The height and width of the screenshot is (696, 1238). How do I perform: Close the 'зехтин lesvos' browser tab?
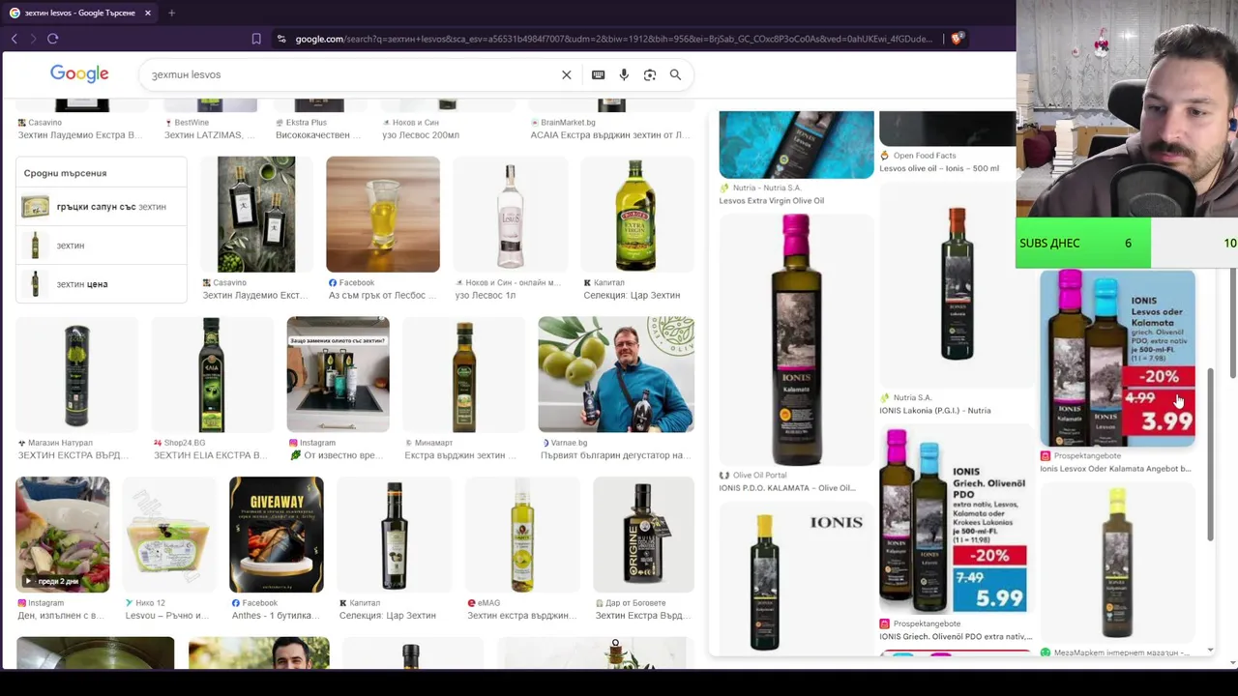[x=148, y=13]
